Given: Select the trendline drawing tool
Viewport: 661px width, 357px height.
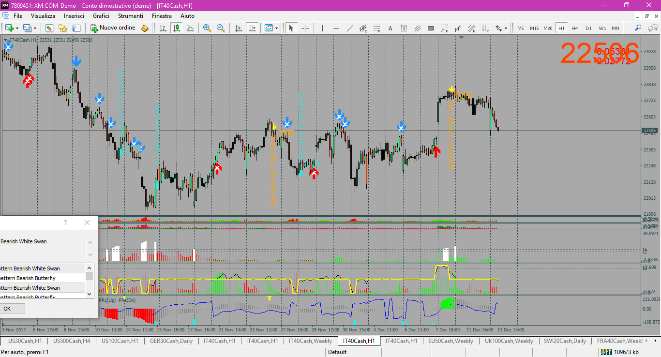Looking at the screenshot, I should tap(350, 28).
